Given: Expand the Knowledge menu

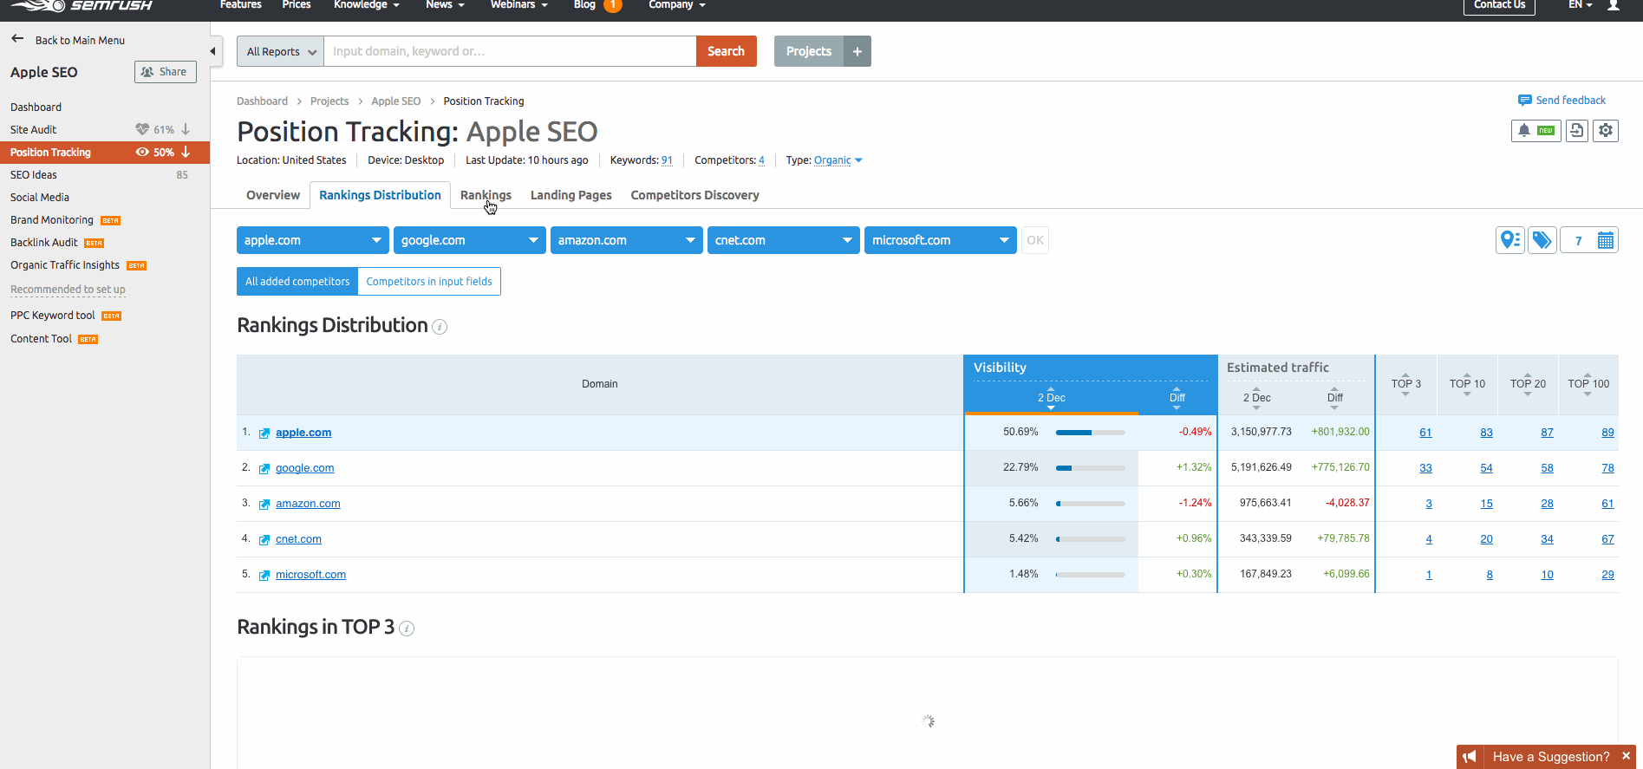Looking at the screenshot, I should coord(367,5).
